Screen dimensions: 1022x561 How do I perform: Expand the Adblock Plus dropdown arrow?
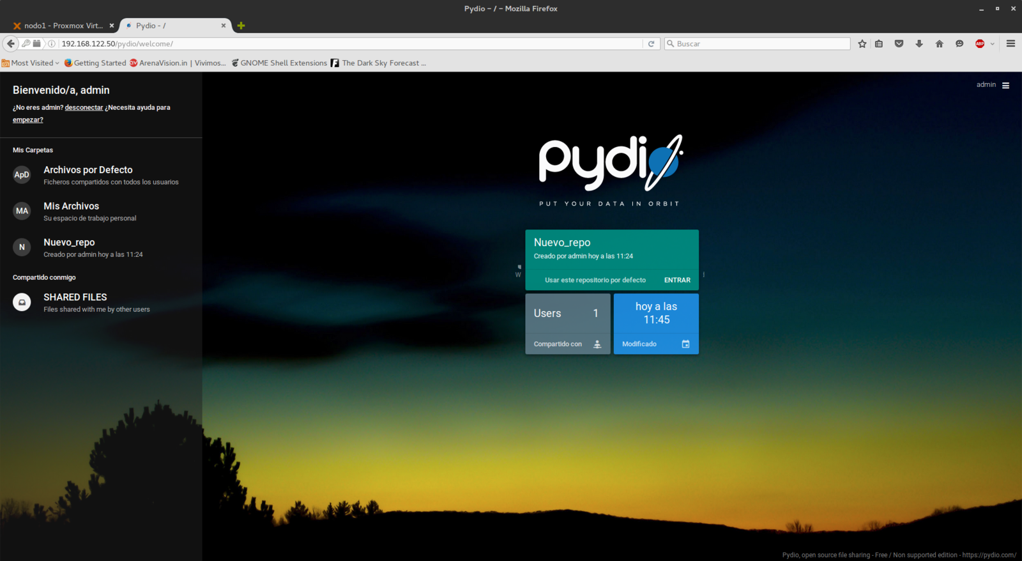point(992,44)
